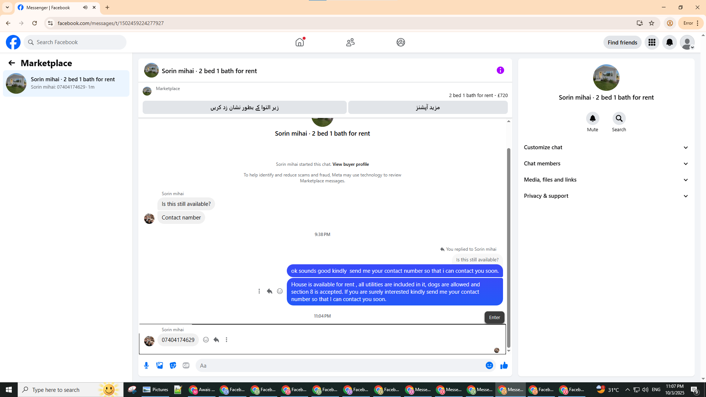The image size is (706, 397).
Task: Open the Pictures taskbar window
Action: [x=156, y=390]
